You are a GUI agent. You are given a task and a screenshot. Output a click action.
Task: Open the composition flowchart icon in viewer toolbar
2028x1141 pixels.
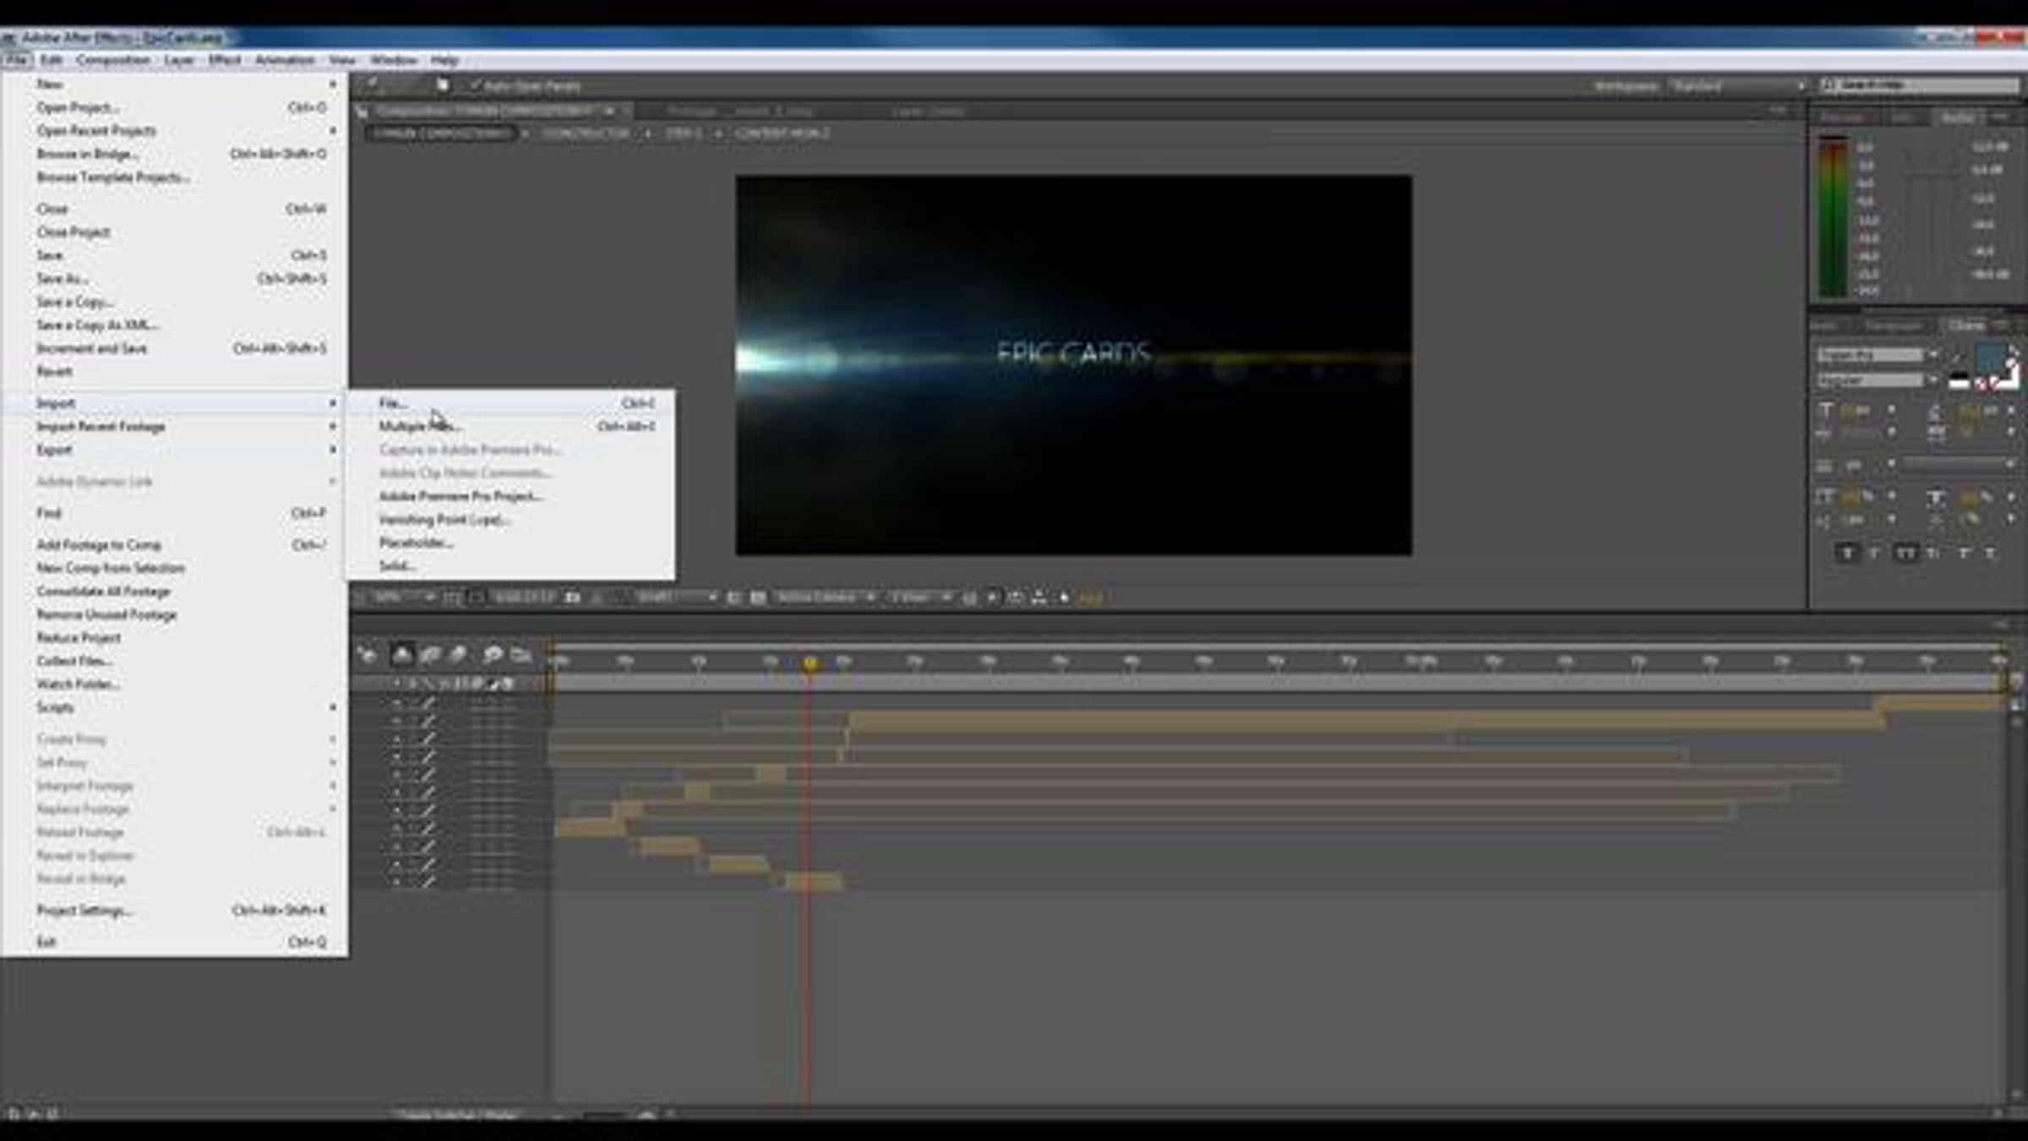coord(1039,598)
